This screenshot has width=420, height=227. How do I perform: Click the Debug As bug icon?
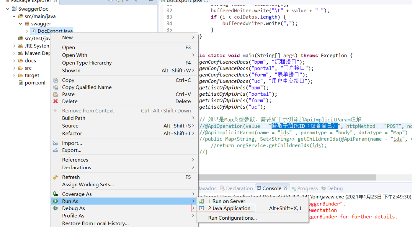(x=55, y=208)
